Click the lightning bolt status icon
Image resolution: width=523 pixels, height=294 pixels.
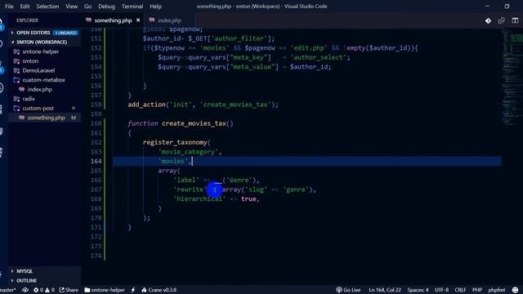point(133,290)
